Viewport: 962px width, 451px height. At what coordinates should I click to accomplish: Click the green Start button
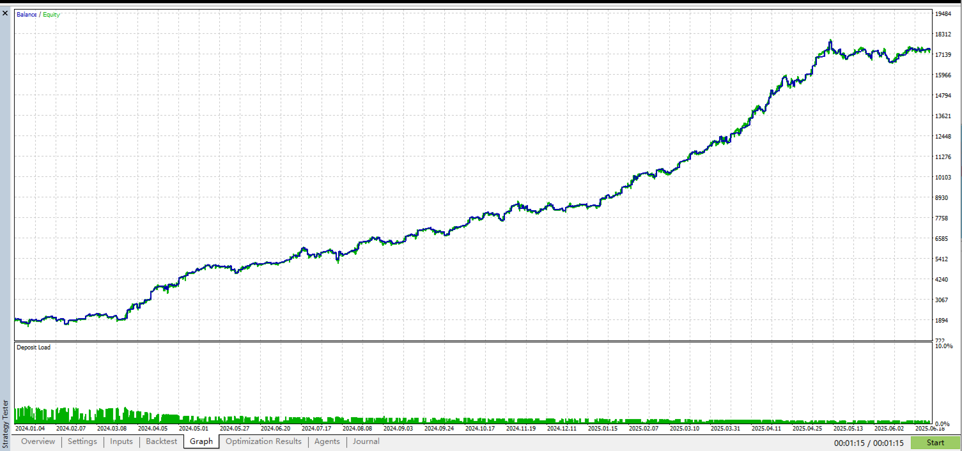pos(935,443)
